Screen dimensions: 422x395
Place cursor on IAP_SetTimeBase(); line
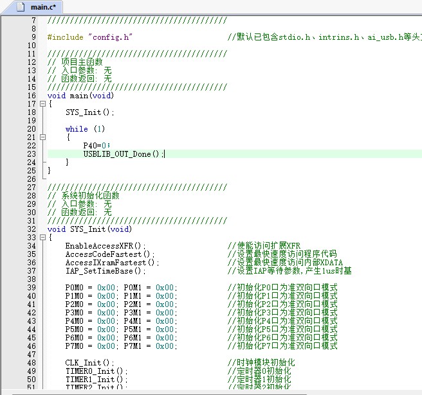pos(105,271)
